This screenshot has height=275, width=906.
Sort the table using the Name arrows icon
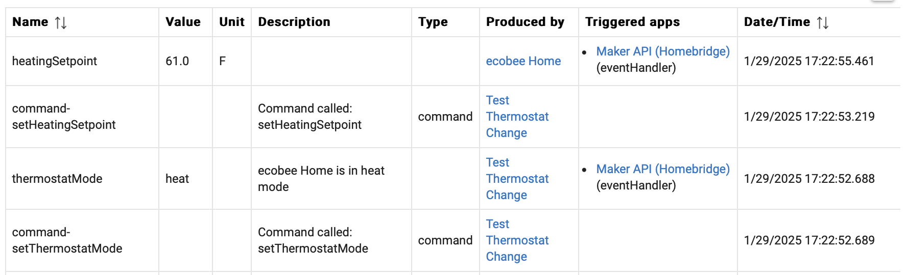tap(61, 22)
